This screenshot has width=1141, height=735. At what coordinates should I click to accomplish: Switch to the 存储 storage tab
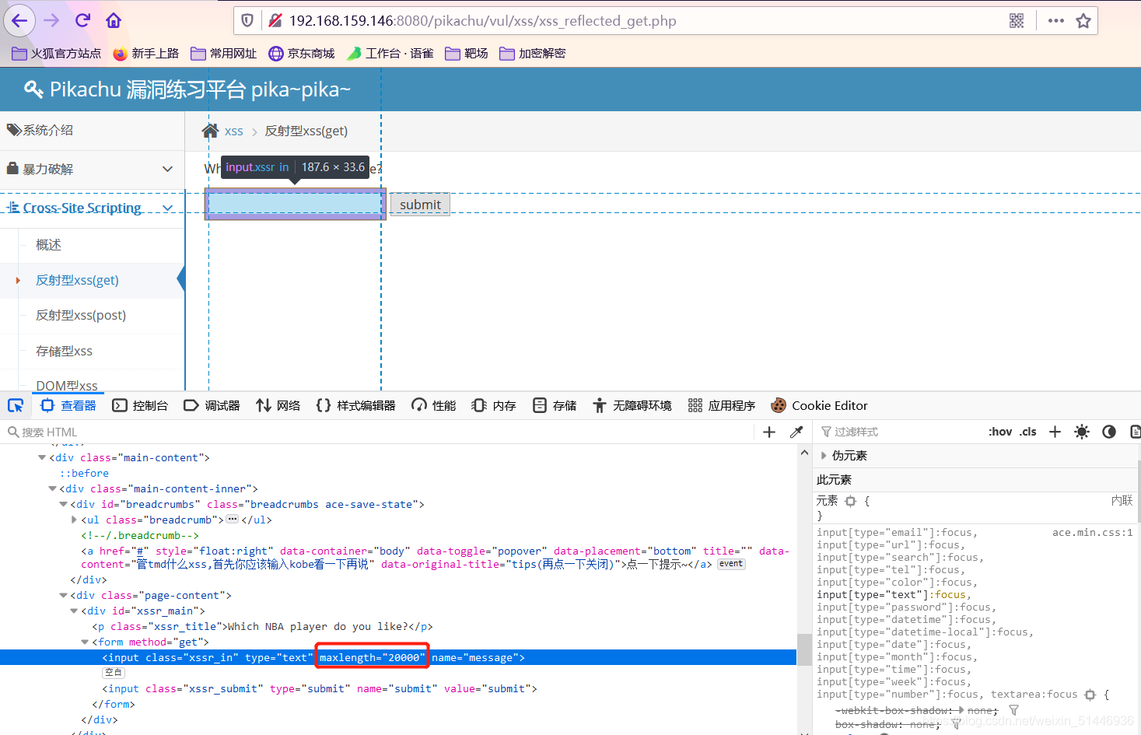coord(555,405)
